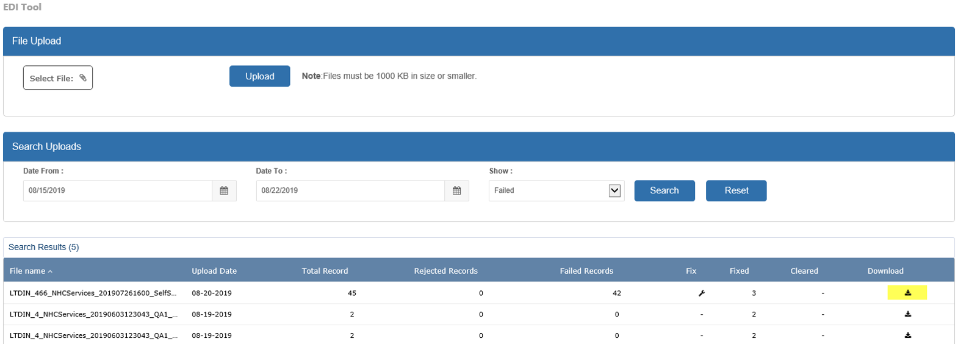Click the Failed Records column header

click(586, 271)
